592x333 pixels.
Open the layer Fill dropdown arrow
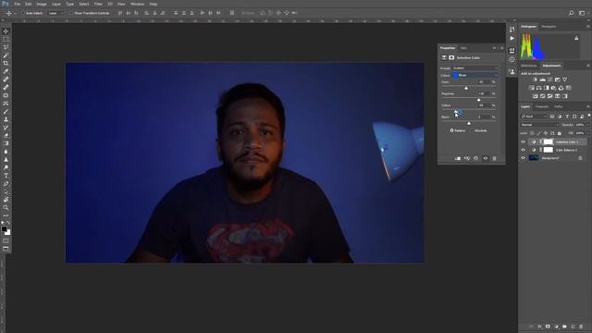[588, 133]
